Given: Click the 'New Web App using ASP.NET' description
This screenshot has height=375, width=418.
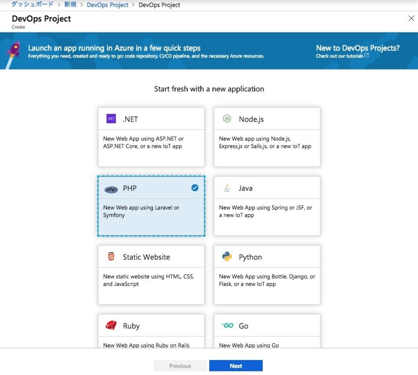Looking at the screenshot, I should pos(143,142).
